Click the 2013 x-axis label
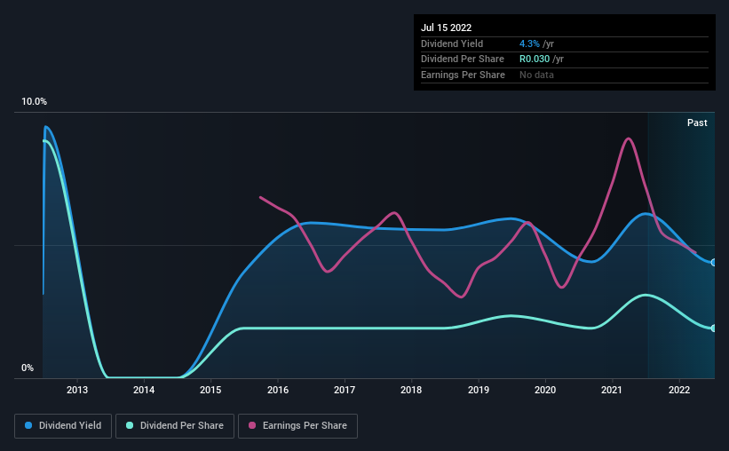 77,390
